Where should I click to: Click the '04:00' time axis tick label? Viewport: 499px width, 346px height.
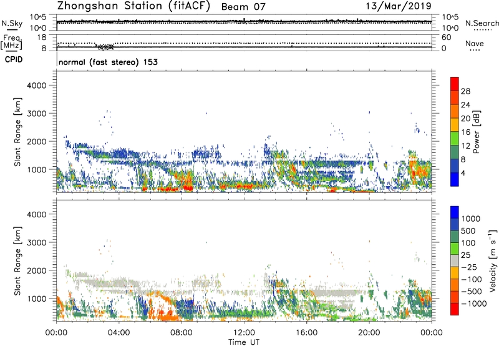pyautogui.click(x=119, y=333)
